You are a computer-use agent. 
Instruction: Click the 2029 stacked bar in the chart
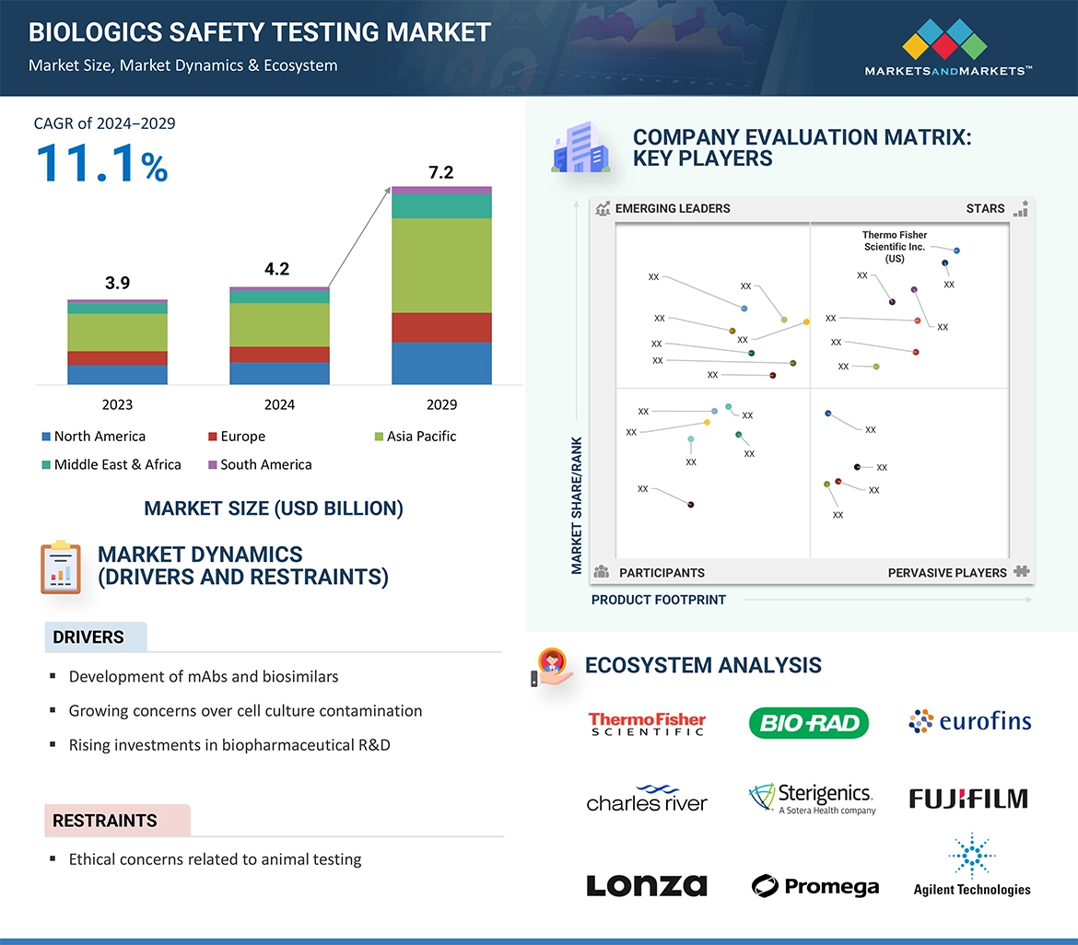pyautogui.click(x=442, y=286)
